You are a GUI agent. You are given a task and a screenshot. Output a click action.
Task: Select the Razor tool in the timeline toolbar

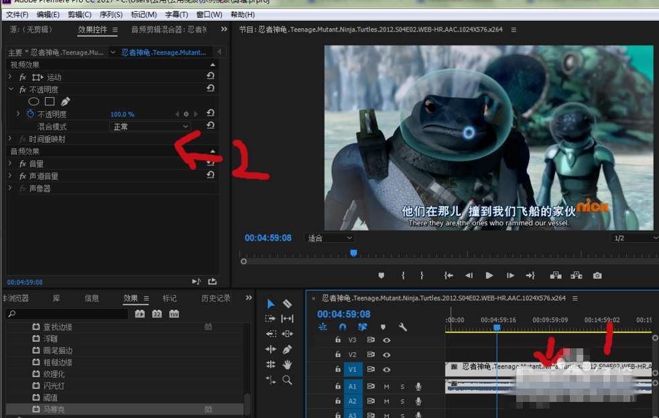click(x=286, y=303)
